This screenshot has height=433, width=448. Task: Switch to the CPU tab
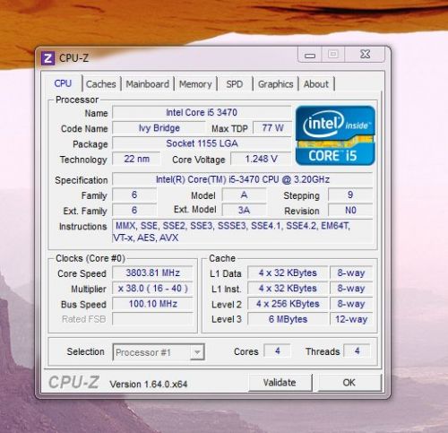[x=63, y=83]
